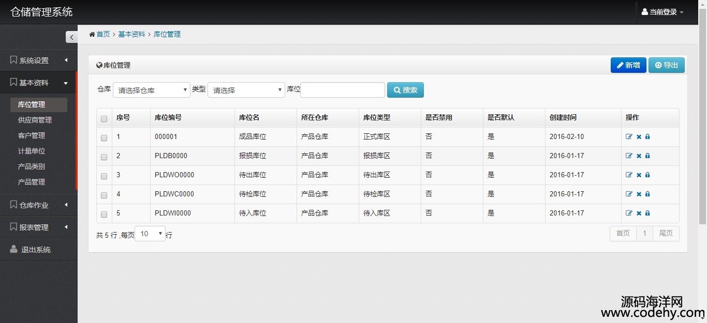Toggle the select-all checkbox in table header

click(104, 119)
